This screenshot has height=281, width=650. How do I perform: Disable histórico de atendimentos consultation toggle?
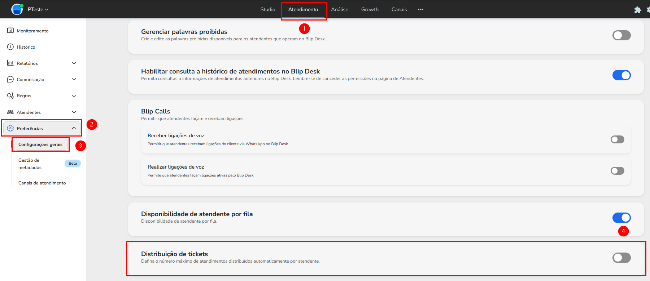pos(621,75)
